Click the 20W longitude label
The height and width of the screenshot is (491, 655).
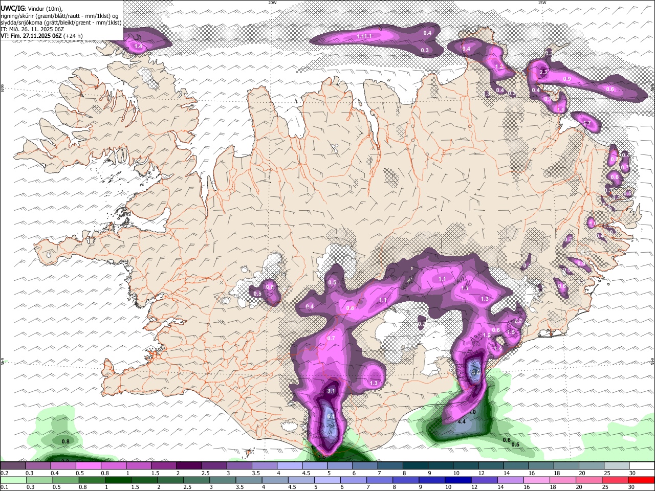pyautogui.click(x=272, y=3)
